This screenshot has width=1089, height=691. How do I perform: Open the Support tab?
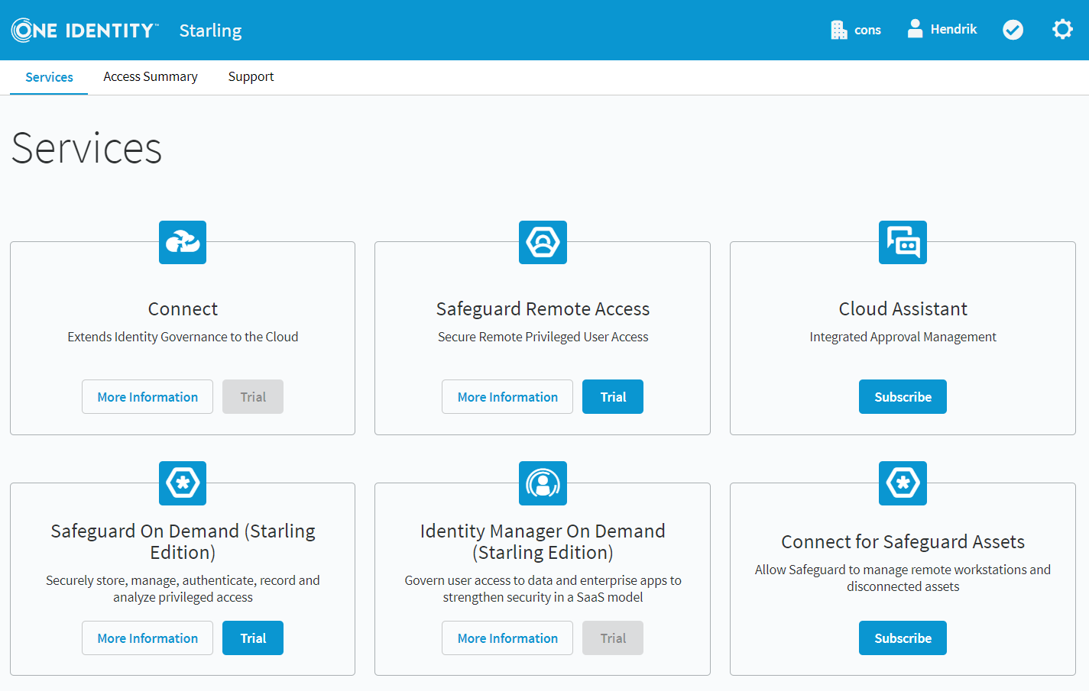click(x=251, y=77)
